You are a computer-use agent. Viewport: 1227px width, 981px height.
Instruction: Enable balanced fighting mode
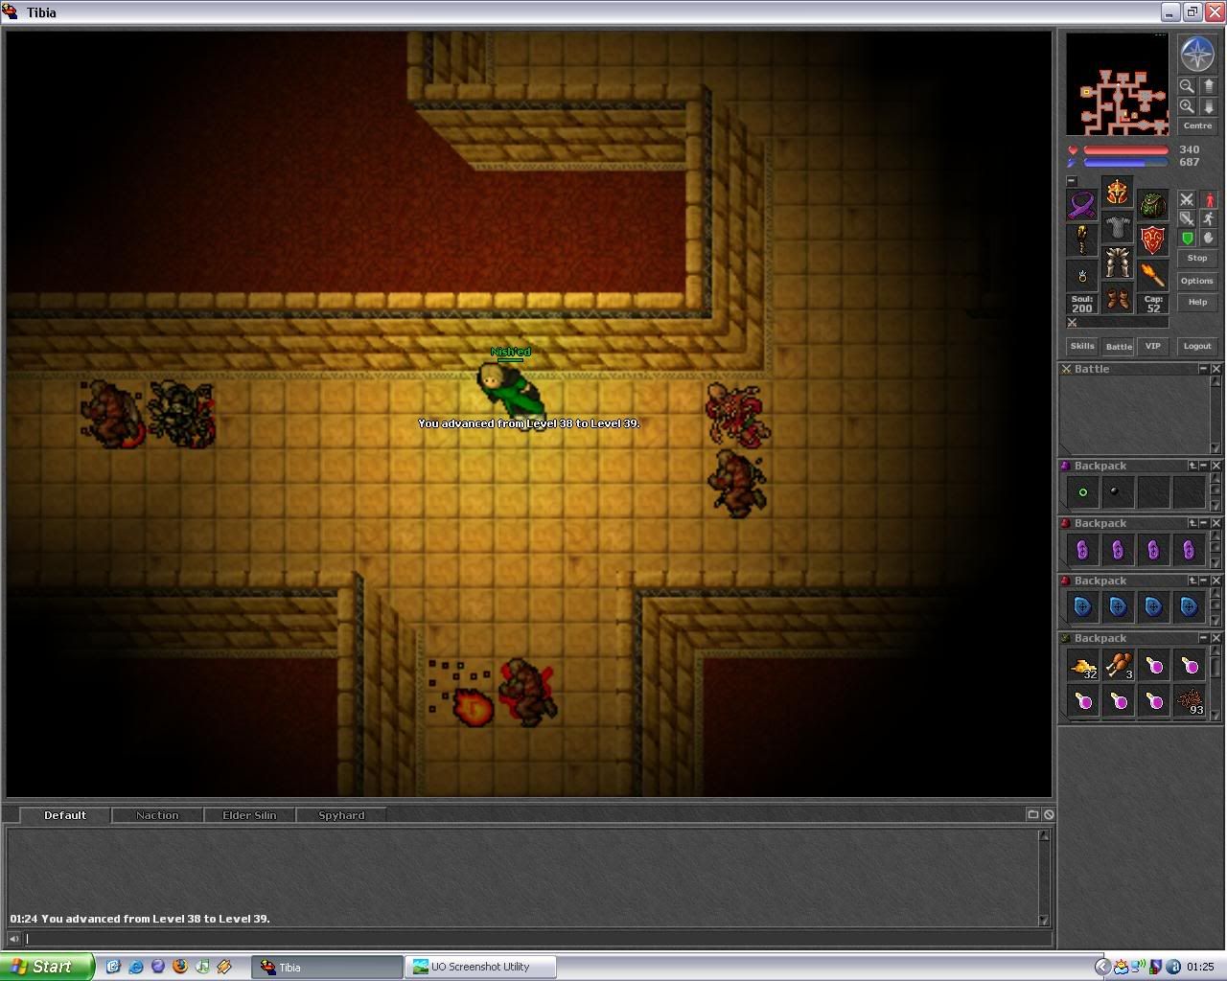1187,218
